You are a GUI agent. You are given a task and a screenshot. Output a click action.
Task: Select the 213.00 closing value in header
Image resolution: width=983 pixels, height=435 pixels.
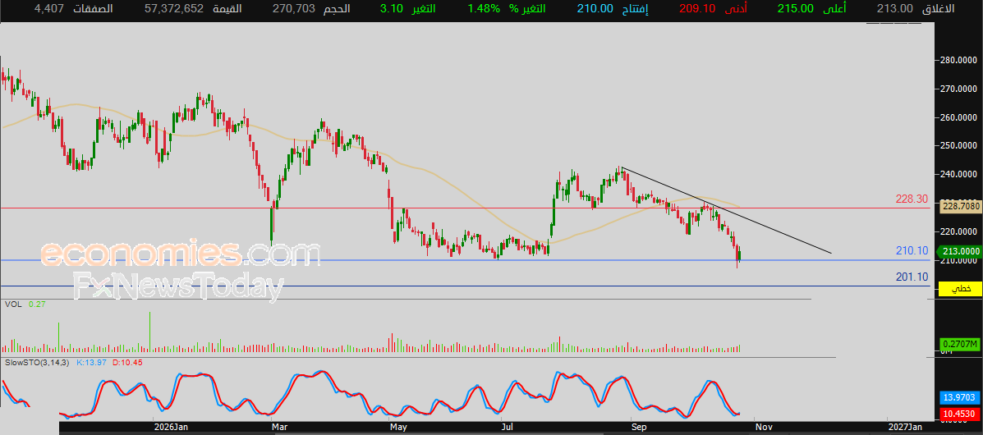tap(894, 9)
